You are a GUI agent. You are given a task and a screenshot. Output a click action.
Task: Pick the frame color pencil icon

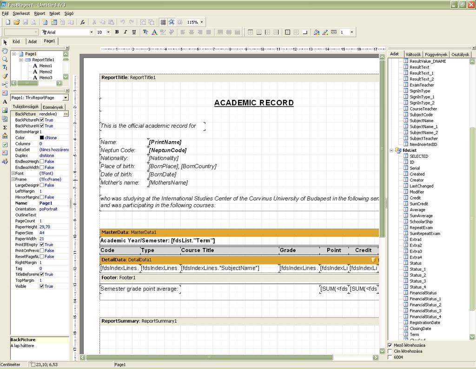click(x=325, y=32)
